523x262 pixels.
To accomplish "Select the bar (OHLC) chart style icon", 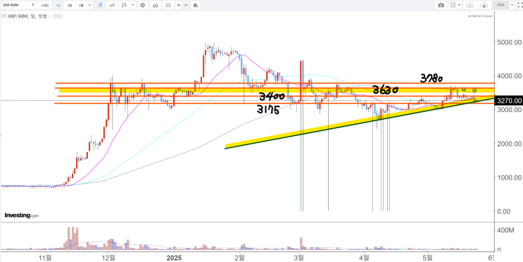I will 124,6.
